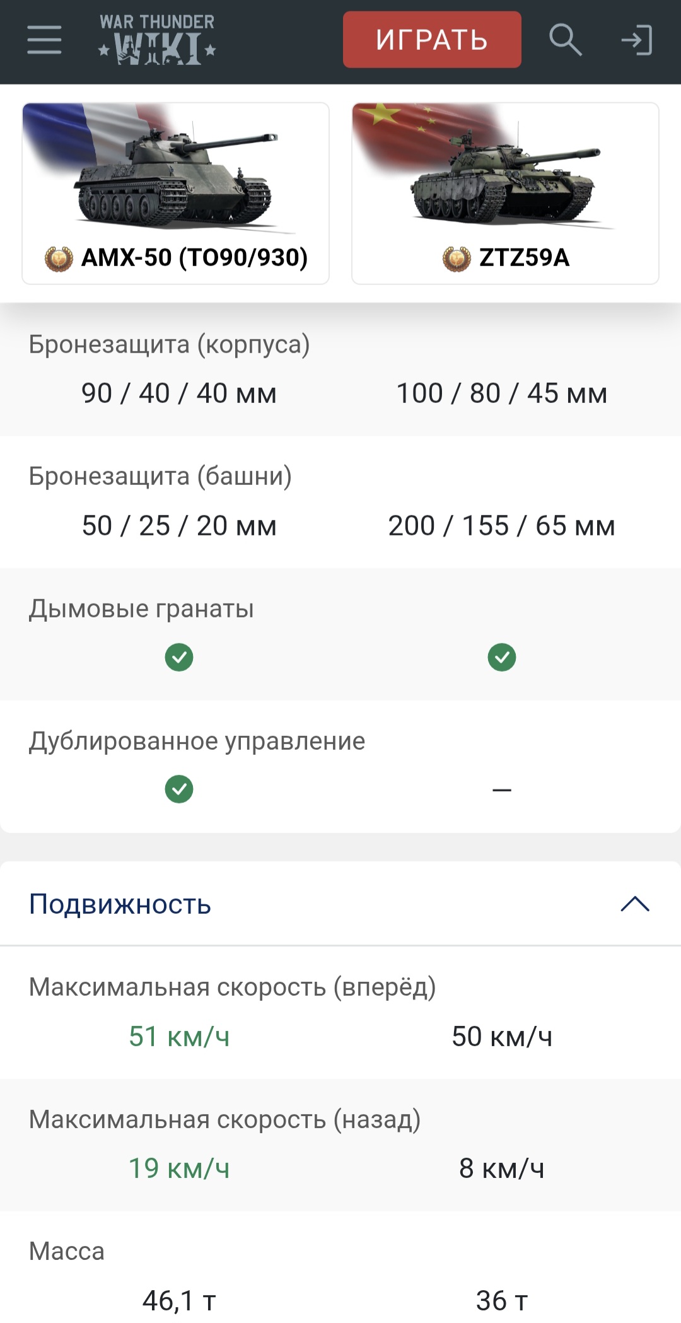The height and width of the screenshot is (1323, 681).
Task: Click the ZTZ59A dual control dash
Action: click(502, 790)
